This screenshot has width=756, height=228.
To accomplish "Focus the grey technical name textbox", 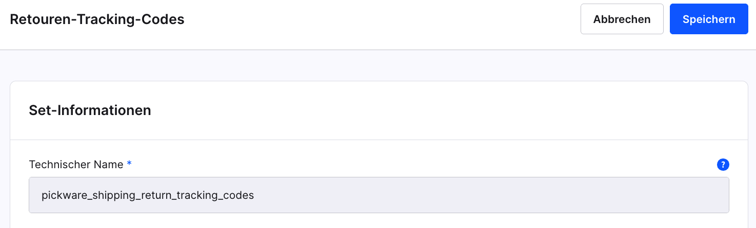I will pyautogui.click(x=379, y=195).
